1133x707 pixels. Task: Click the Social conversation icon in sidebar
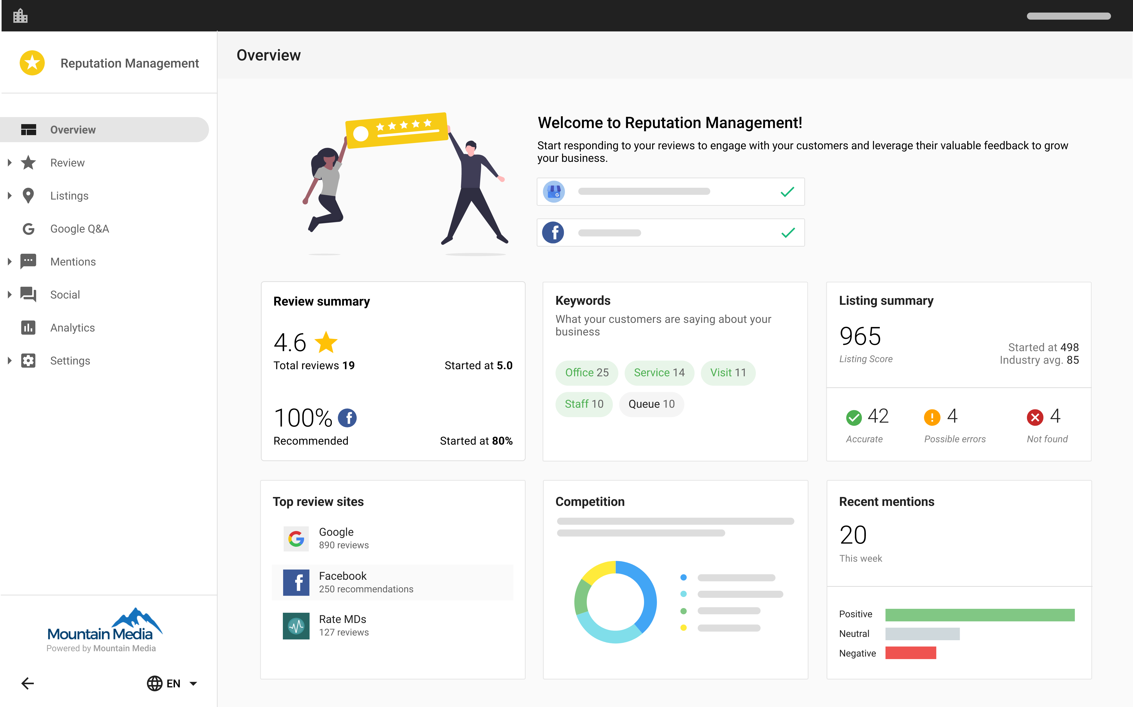click(29, 295)
